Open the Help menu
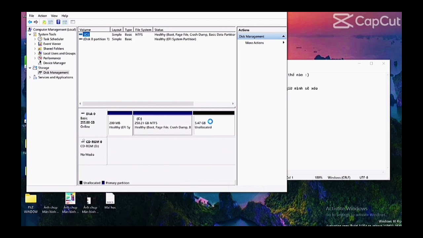 pos(65,16)
